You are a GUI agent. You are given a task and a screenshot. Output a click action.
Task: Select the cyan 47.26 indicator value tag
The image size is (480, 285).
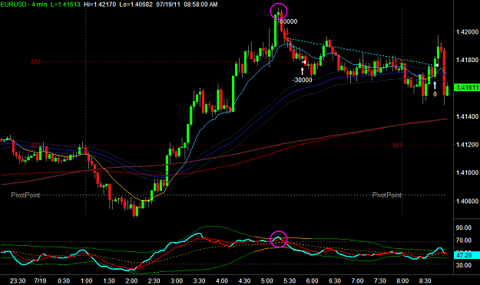pos(467,255)
